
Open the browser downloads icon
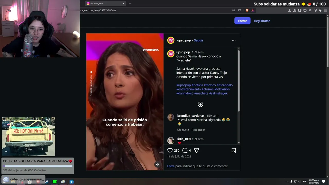290,10
